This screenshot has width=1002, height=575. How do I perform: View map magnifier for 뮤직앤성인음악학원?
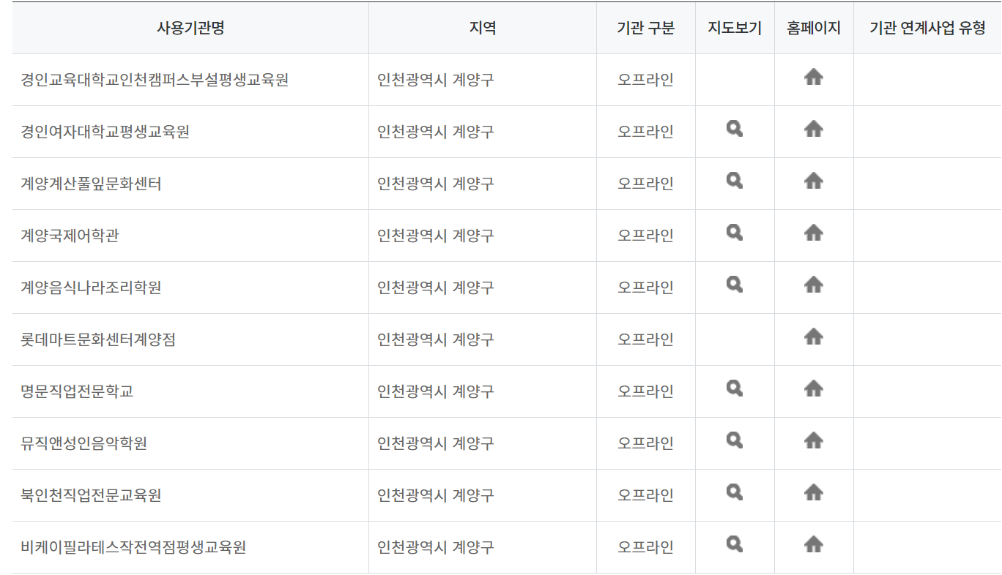735,440
